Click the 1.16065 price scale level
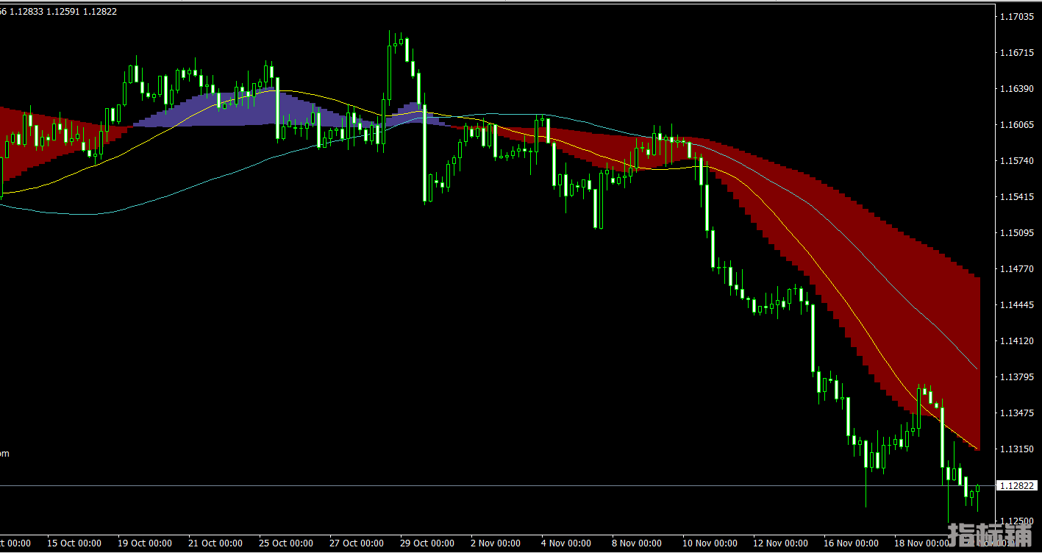This screenshot has width=1042, height=553. click(1018, 125)
